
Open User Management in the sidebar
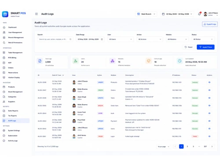click(x=15, y=32)
